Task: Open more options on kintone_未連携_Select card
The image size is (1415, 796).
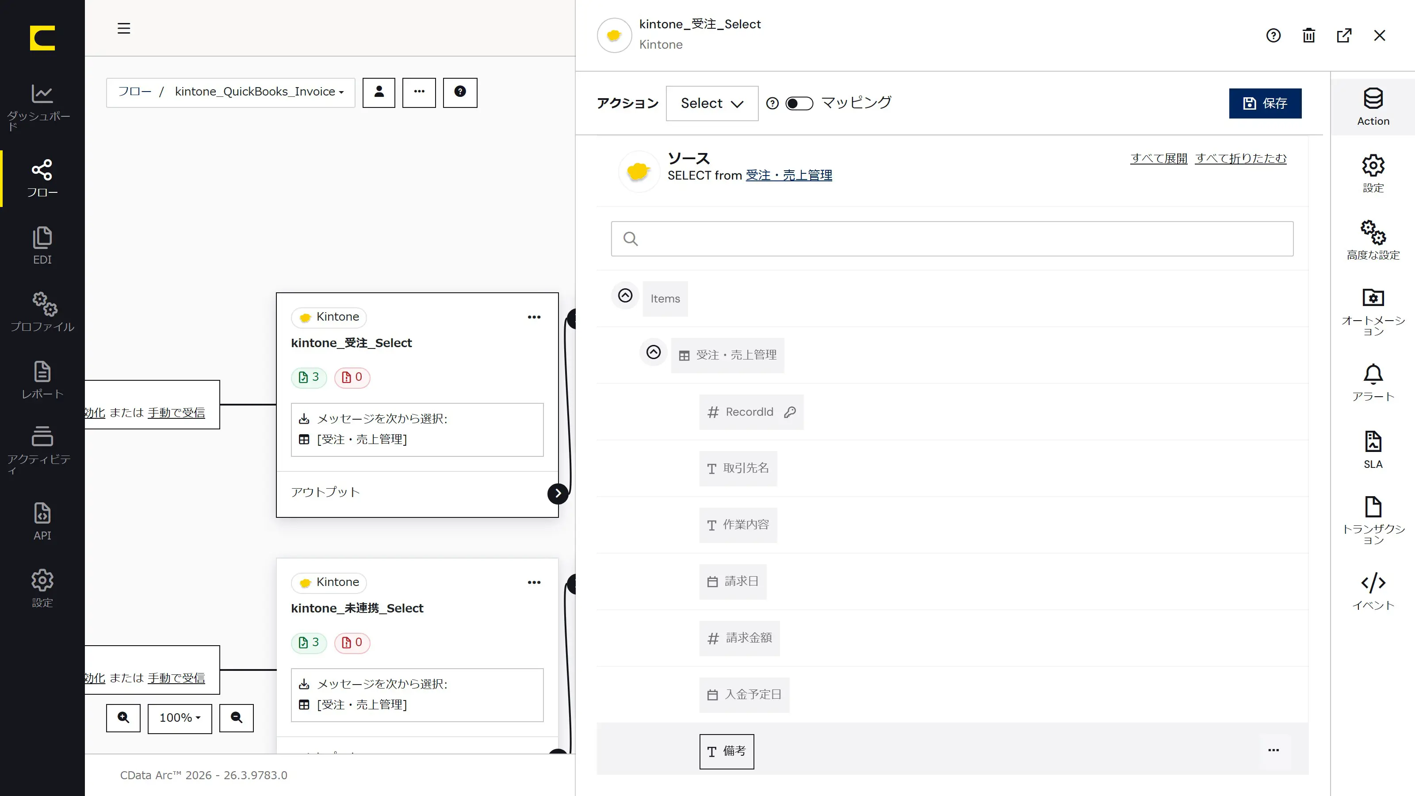Action: click(534, 582)
